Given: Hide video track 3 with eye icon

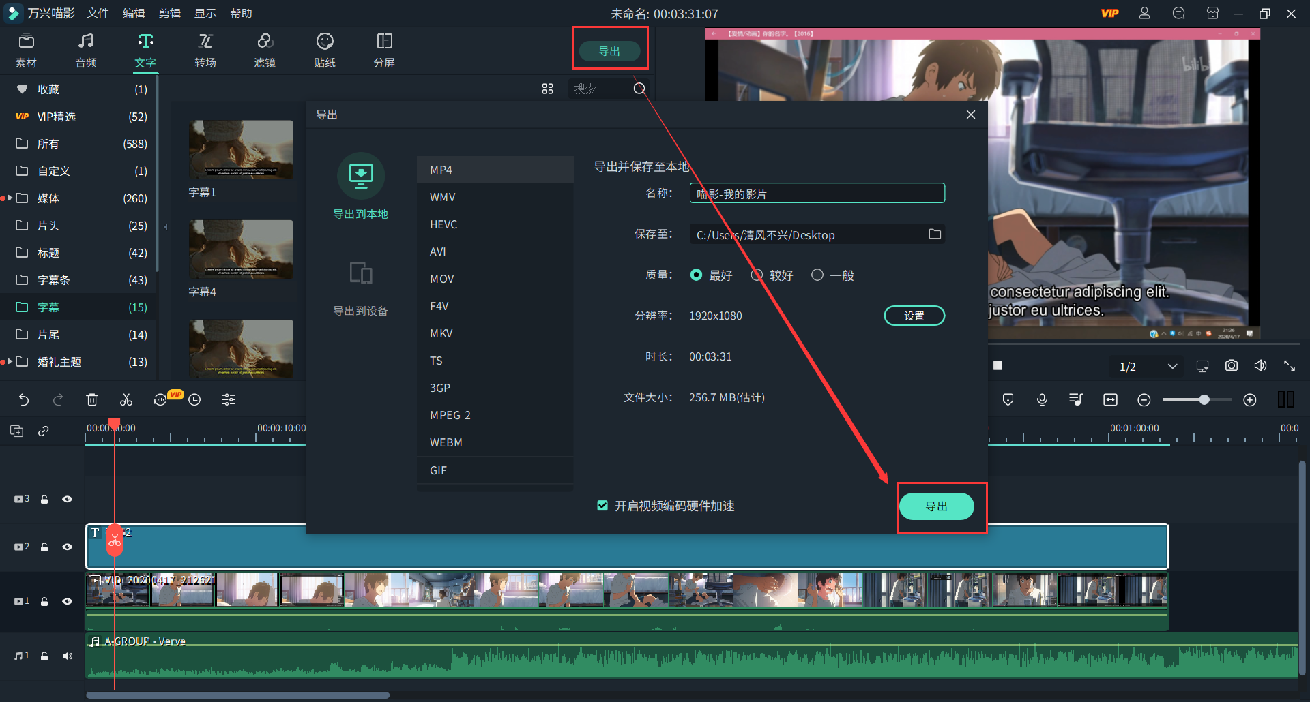Looking at the screenshot, I should tap(67, 499).
